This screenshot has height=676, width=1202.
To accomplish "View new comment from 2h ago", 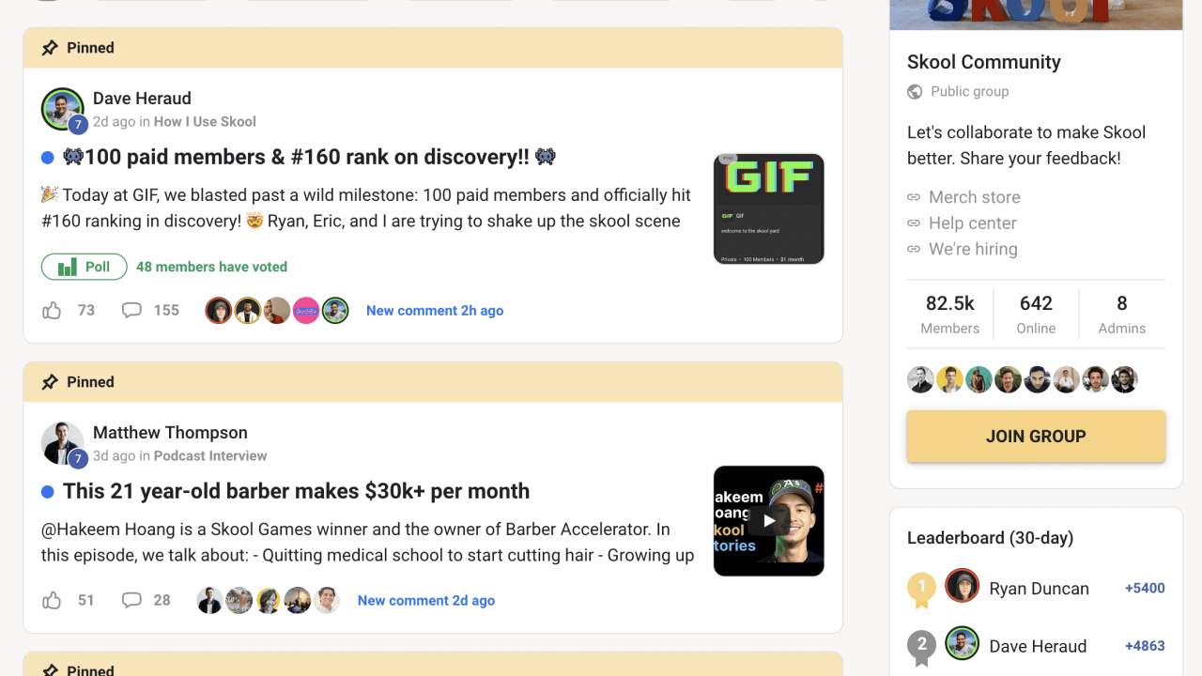I will (435, 311).
